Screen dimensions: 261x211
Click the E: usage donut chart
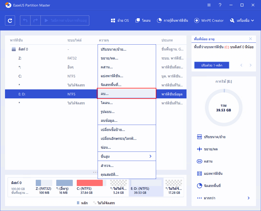click(224, 107)
